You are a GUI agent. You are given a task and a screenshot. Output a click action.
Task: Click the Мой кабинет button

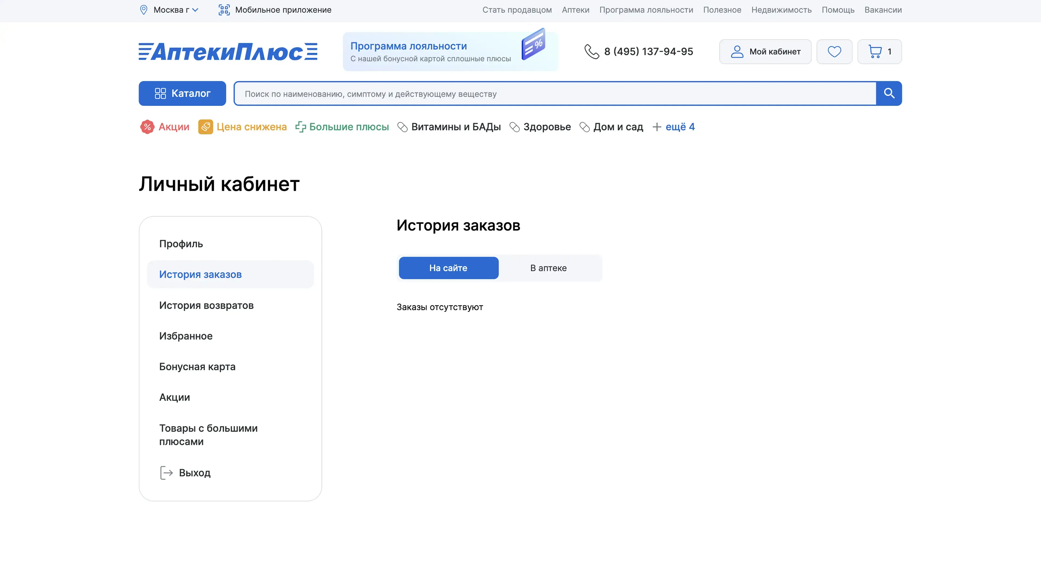point(765,52)
